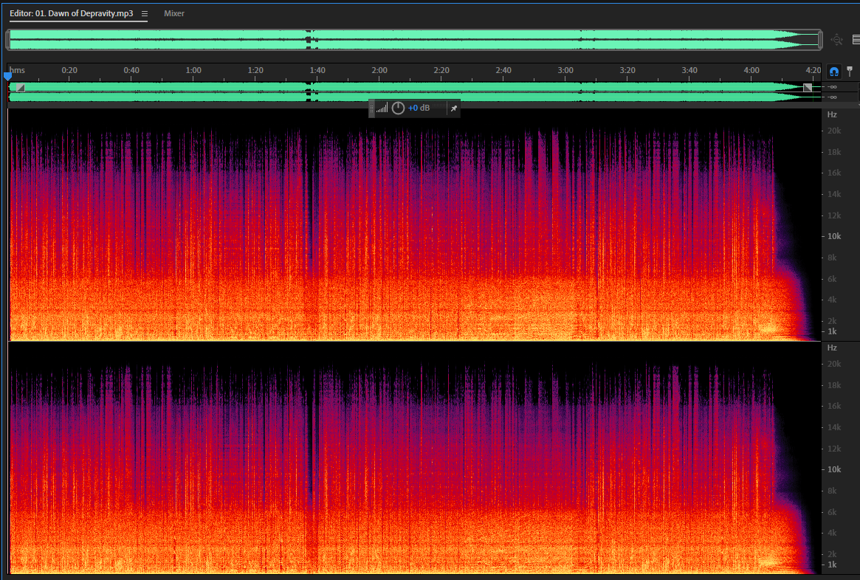Click the right handle of overview navigator

tap(820, 39)
